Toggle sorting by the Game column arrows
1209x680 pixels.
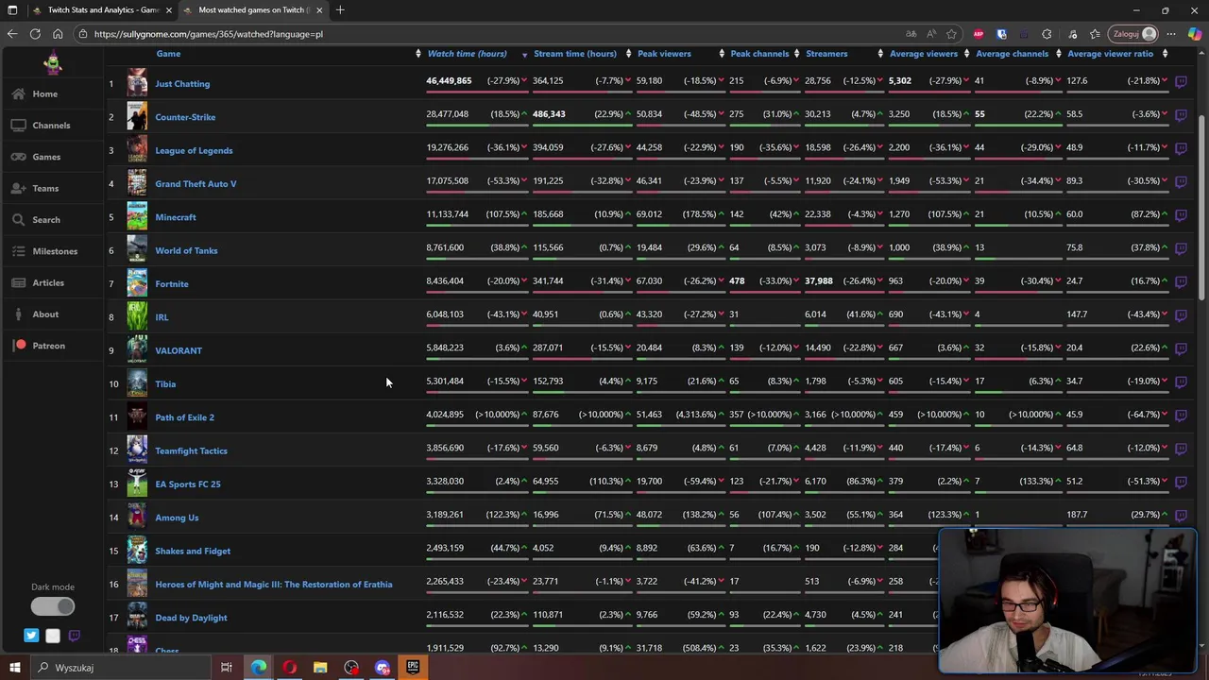(417, 54)
